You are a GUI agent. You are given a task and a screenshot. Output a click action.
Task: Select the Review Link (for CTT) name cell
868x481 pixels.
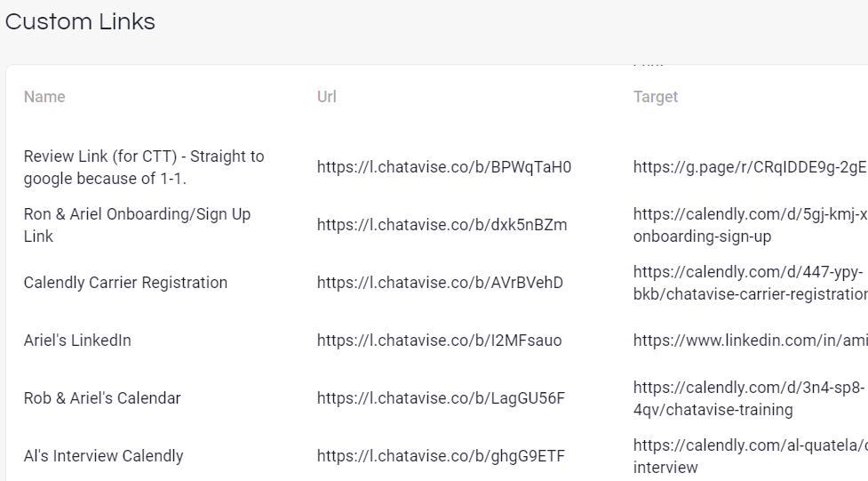(x=144, y=167)
